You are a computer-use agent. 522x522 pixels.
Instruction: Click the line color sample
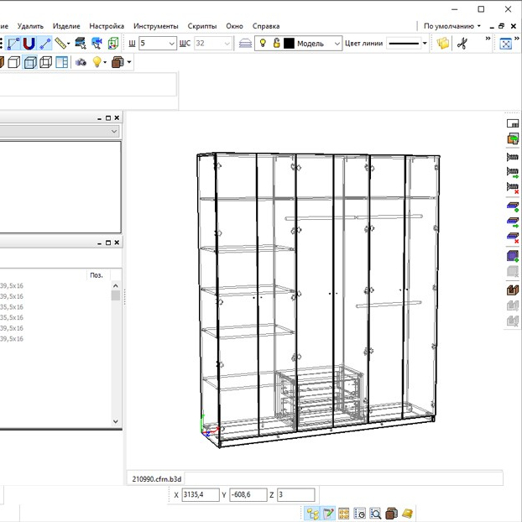pos(404,44)
